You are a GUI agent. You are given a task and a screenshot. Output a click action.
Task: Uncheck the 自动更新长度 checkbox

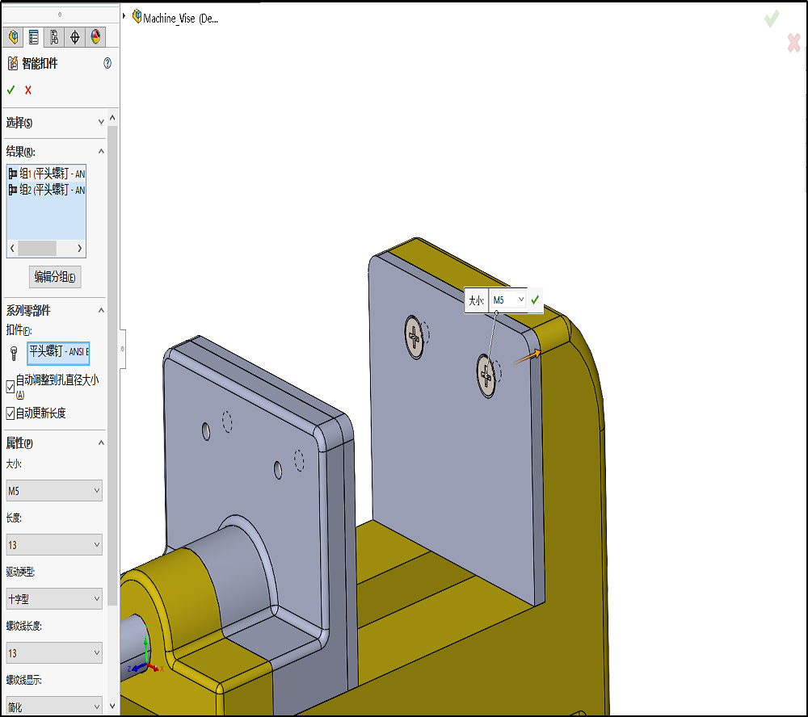(11, 413)
